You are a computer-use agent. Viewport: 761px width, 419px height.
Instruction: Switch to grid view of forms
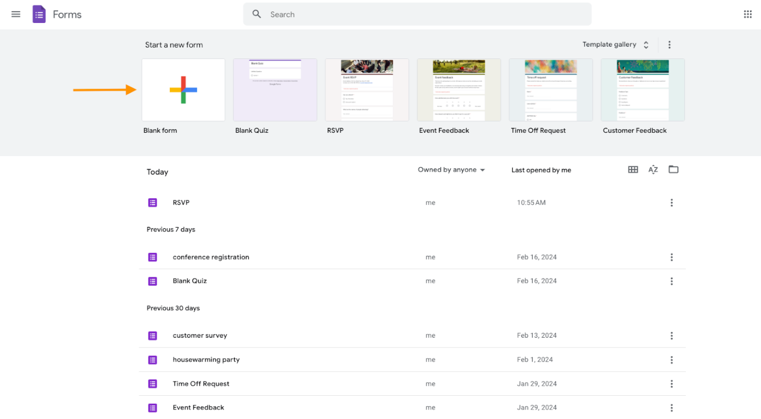pyautogui.click(x=633, y=169)
